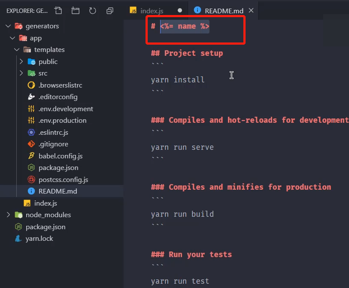Click the New File icon in Explorer

58,10
